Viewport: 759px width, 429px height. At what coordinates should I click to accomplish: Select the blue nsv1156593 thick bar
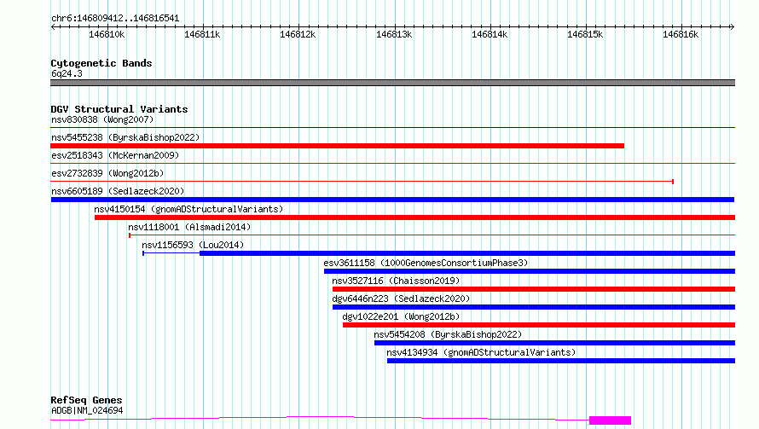pos(467,253)
